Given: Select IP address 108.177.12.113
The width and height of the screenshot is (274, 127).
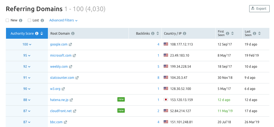Looking at the screenshot, I should (x=181, y=44).
